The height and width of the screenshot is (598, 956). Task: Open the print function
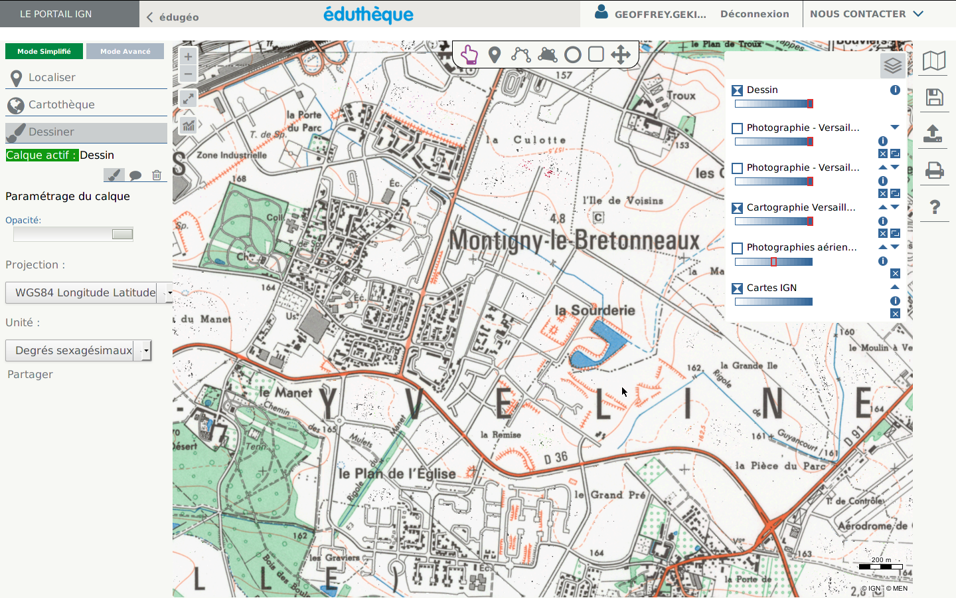coord(934,171)
